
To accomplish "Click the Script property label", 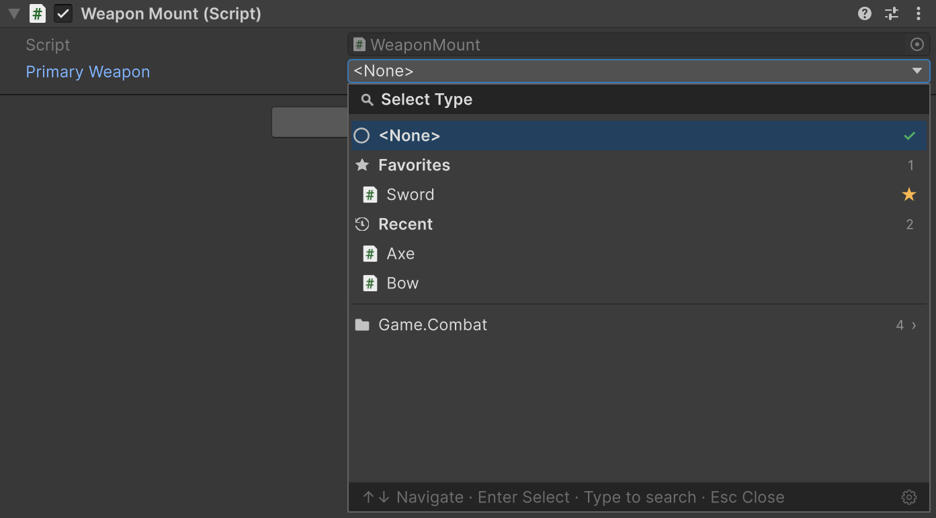I will 48,45.
